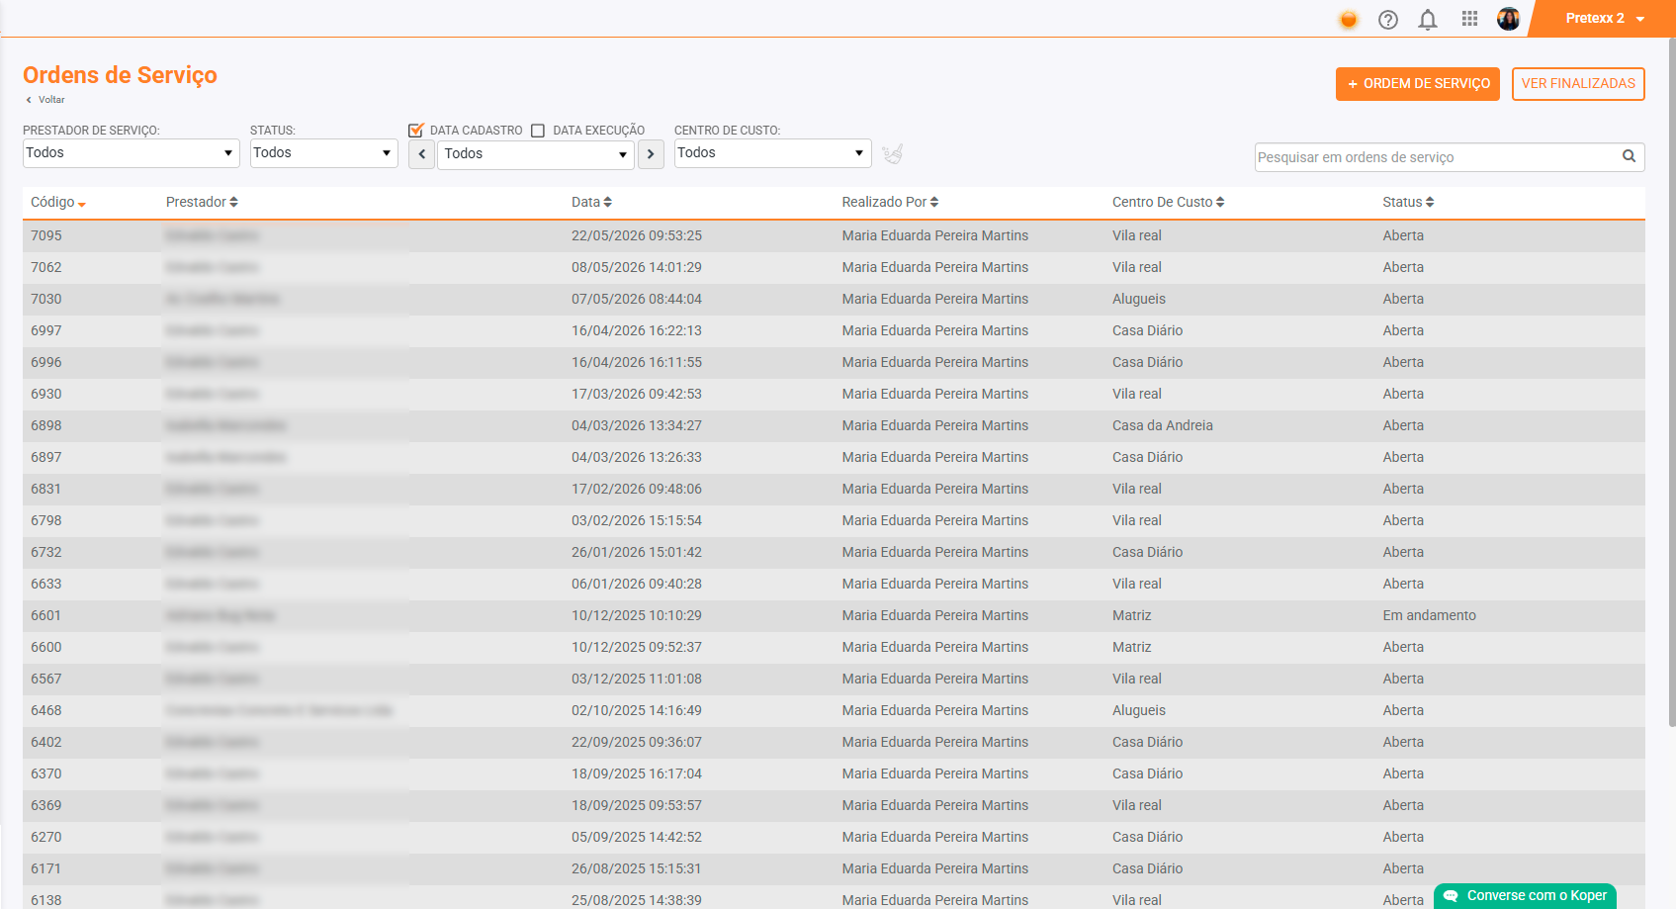Click date 22/09/2025 09:36:07
The height and width of the screenshot is (909, 1676).
click(x=637, y=742)
